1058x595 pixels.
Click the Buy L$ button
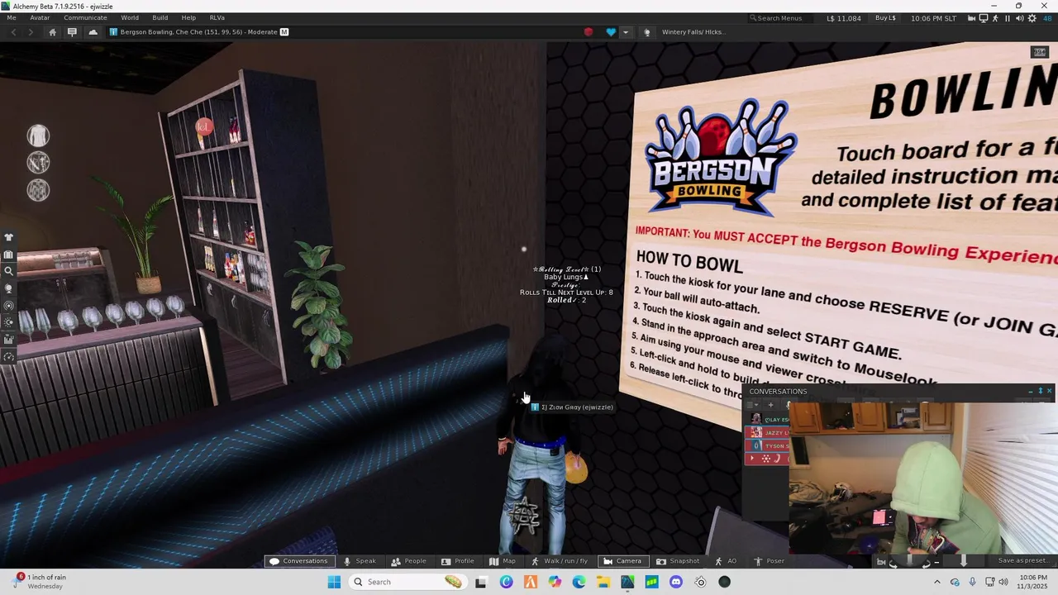885,18
